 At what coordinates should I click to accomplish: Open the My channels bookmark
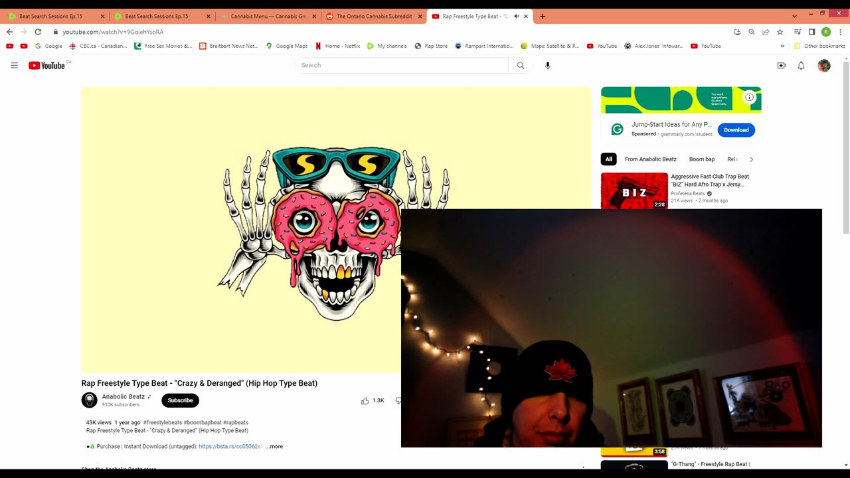pos(386,46)
